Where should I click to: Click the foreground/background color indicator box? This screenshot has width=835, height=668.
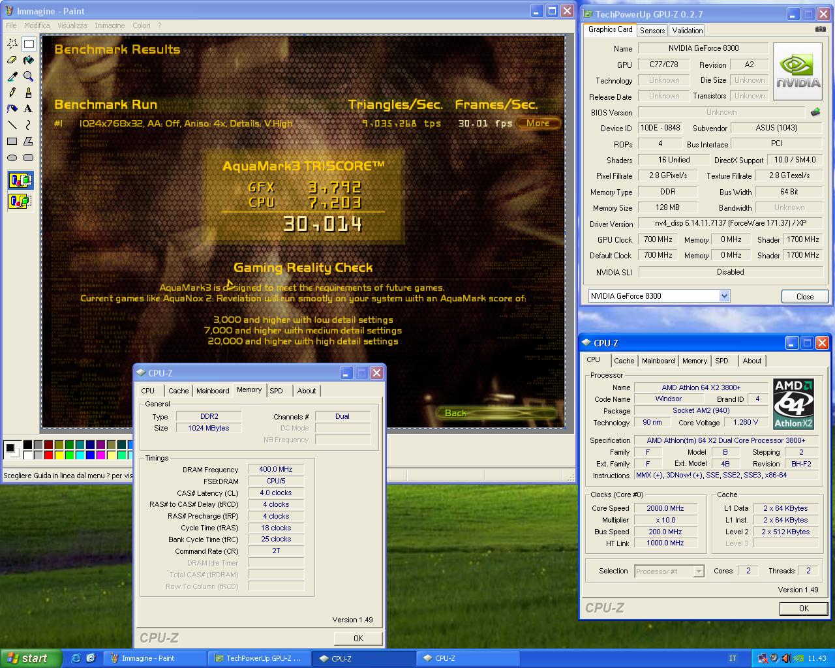pyautogui.click(x=12, y=449)
